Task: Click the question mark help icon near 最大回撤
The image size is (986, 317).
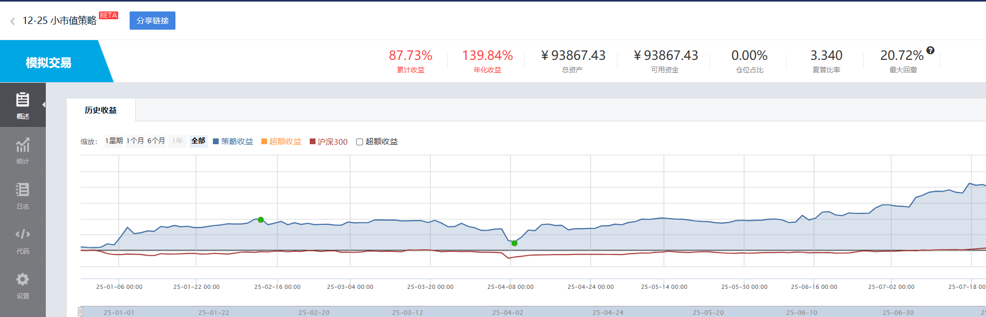Action: pos(930,50)
